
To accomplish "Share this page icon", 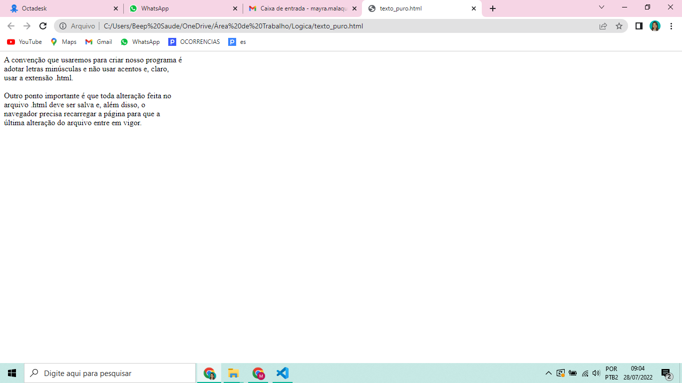I will coord(603,26).
